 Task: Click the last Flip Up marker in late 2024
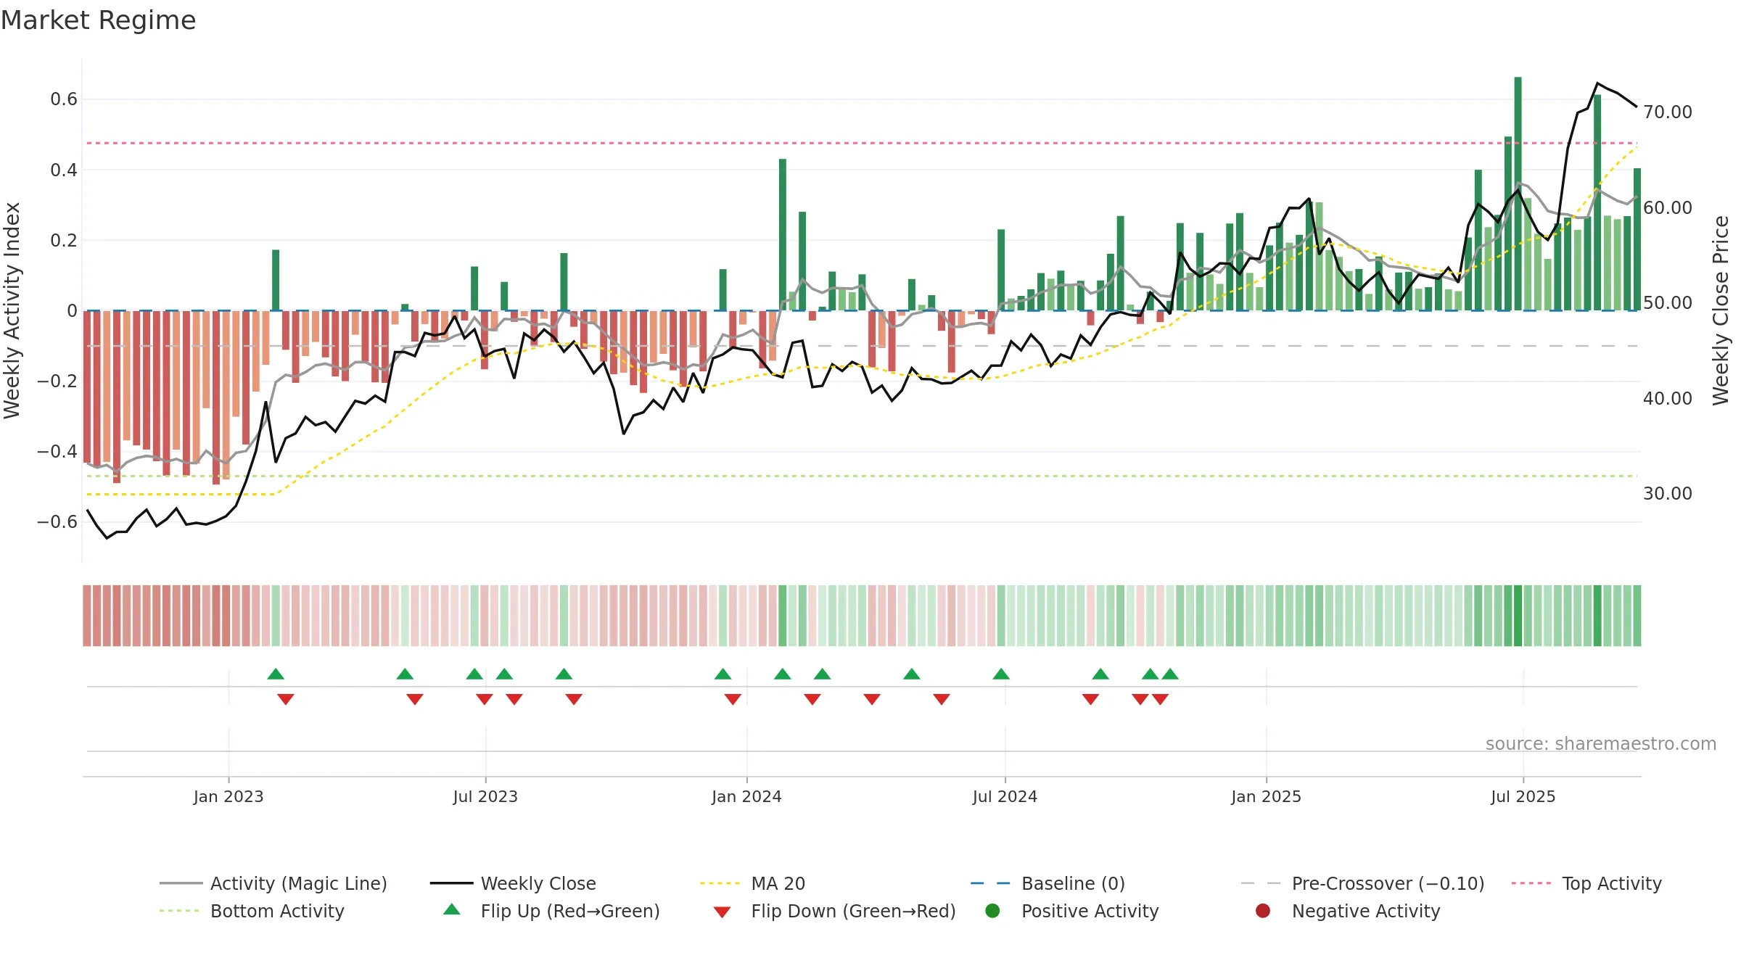(x=1170, y=674)
